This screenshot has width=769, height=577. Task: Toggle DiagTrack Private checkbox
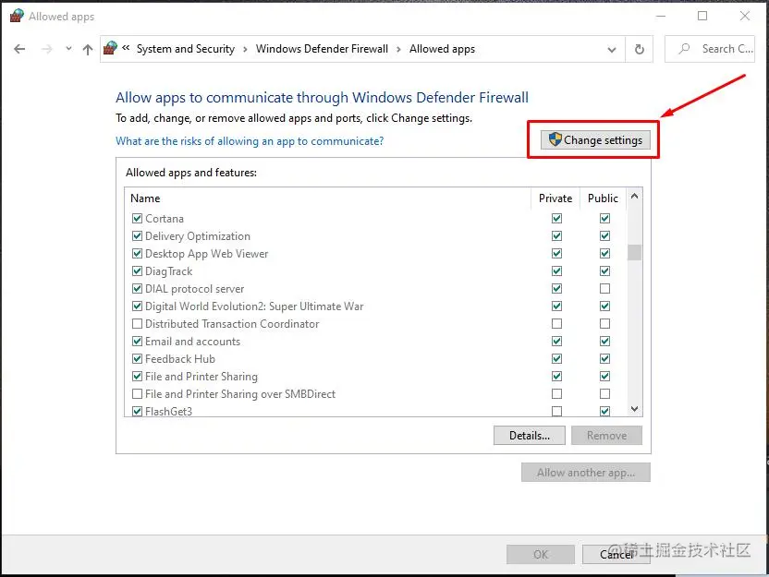pos(556,270)
